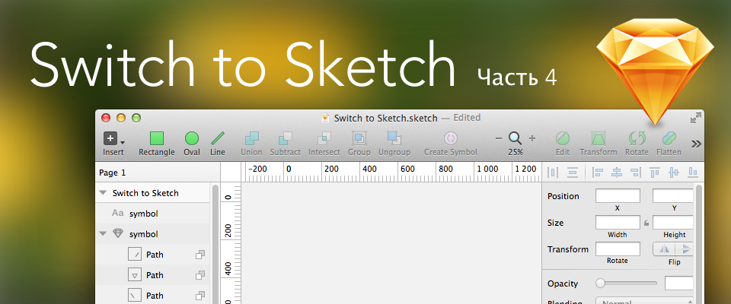Select the Path layer with backslash thumbnail
This screenshot has width=731, height=304.
click(x=153, y=296)
